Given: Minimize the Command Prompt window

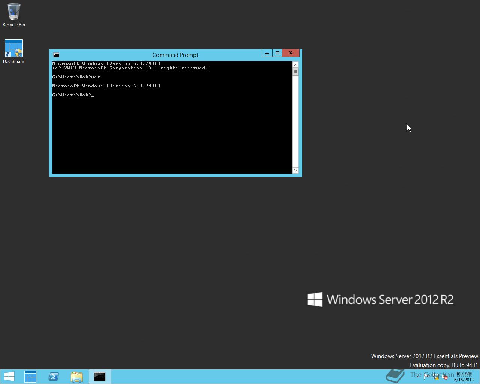Looking at the screenshot, I should tap(267, 53).
